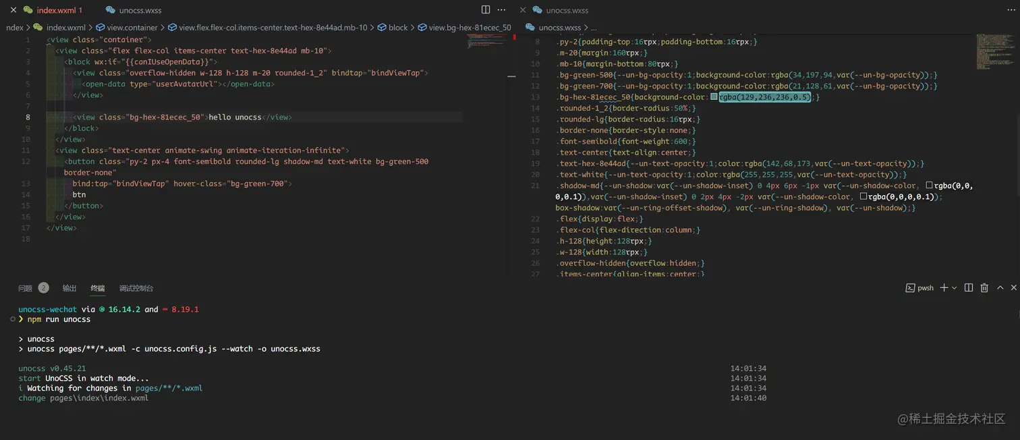Split the terminal pane

click(969, 288)
